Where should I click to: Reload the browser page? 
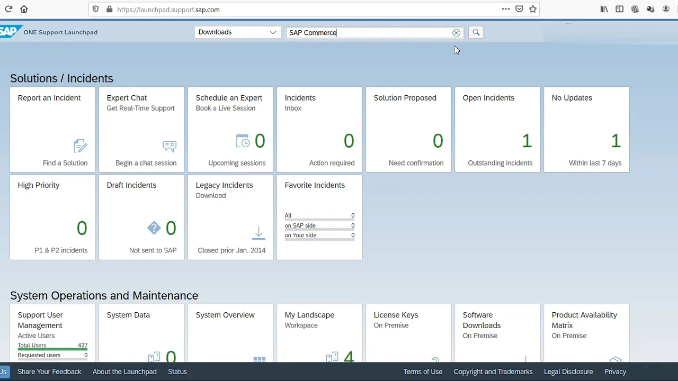pos(8,9)
